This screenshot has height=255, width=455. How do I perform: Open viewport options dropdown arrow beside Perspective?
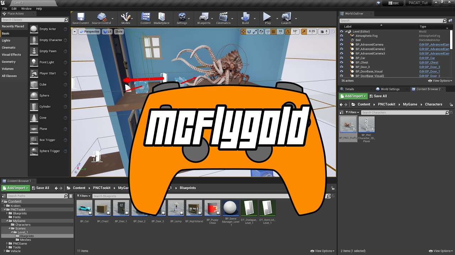(75, 32)
